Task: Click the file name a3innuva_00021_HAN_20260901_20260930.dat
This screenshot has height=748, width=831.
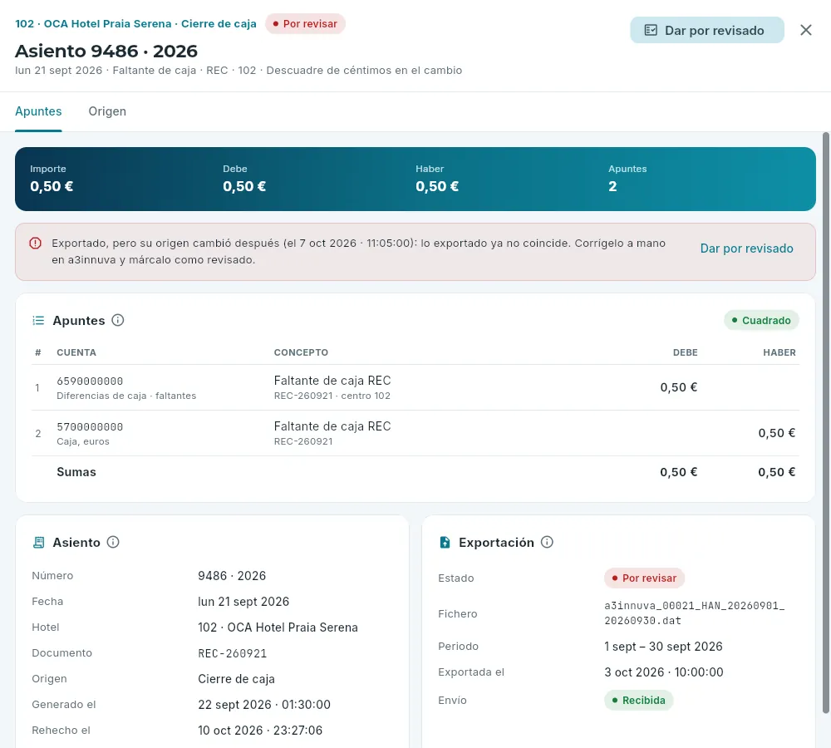Action: tap(694, 613)
